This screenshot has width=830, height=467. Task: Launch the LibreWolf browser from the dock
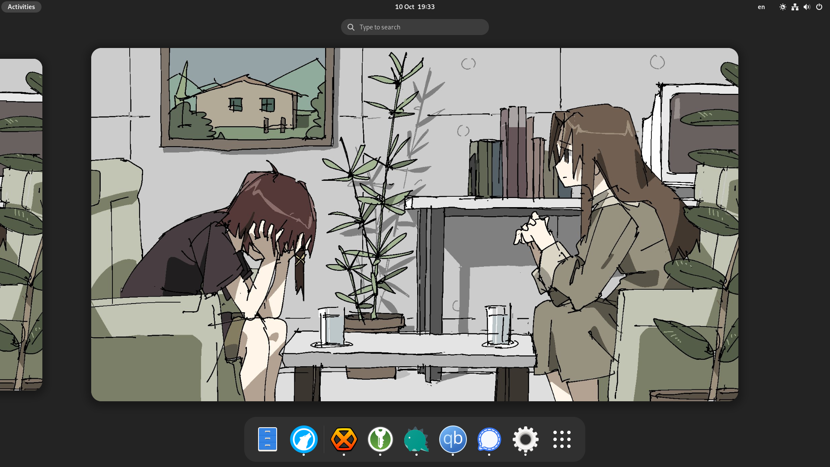[303, 439]
